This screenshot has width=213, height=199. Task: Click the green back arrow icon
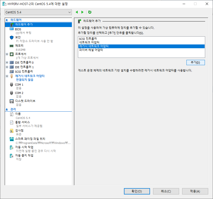pyautogui.click(x=77, y=12)
